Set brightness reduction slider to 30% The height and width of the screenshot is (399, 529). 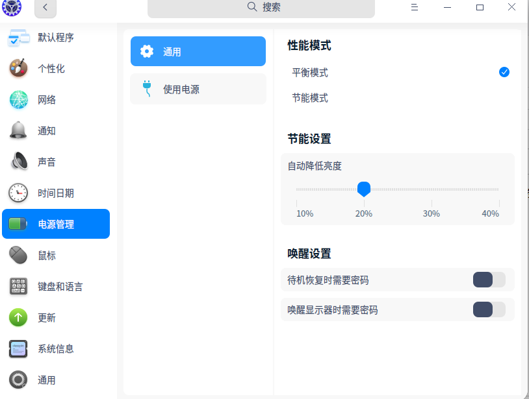click(x=432, y=189)
